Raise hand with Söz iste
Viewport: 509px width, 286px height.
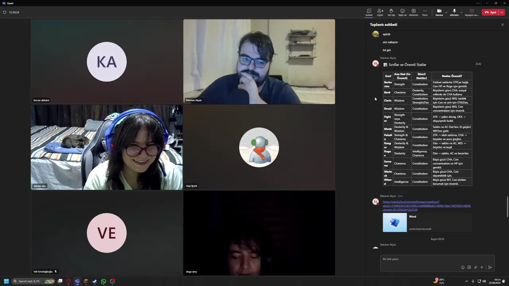pos(391,12)
